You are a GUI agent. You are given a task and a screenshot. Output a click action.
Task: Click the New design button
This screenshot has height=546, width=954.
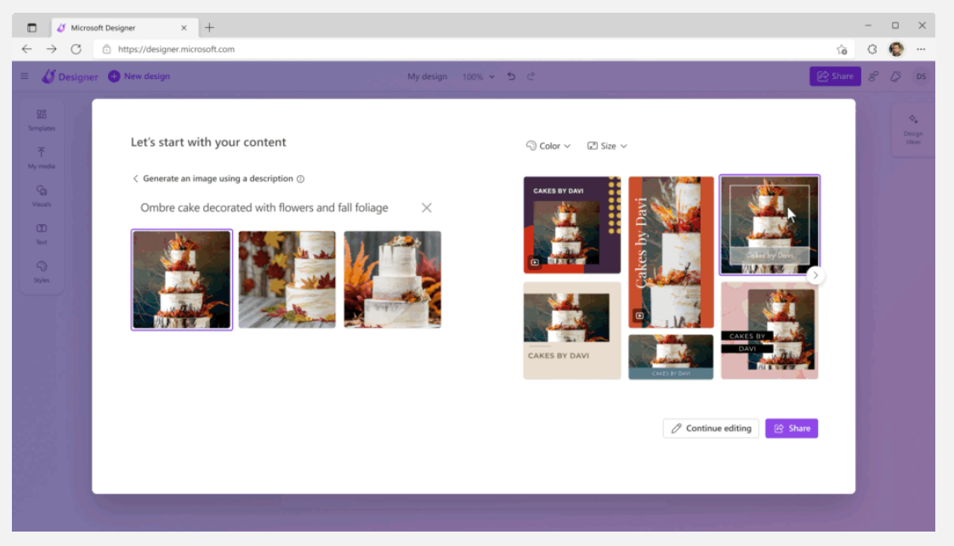tap(139, 76)
